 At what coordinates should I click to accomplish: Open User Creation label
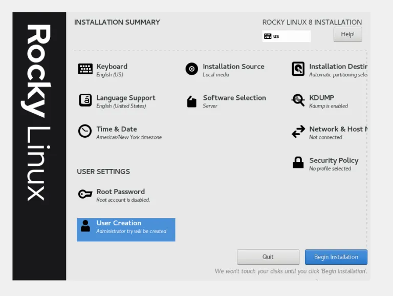pyautogui.click(x=119, y=223)
